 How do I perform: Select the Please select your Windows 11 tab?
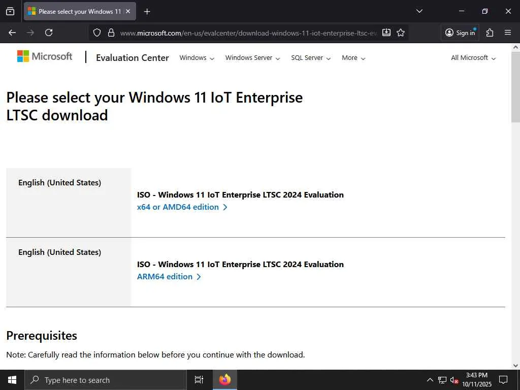point(76,11)
